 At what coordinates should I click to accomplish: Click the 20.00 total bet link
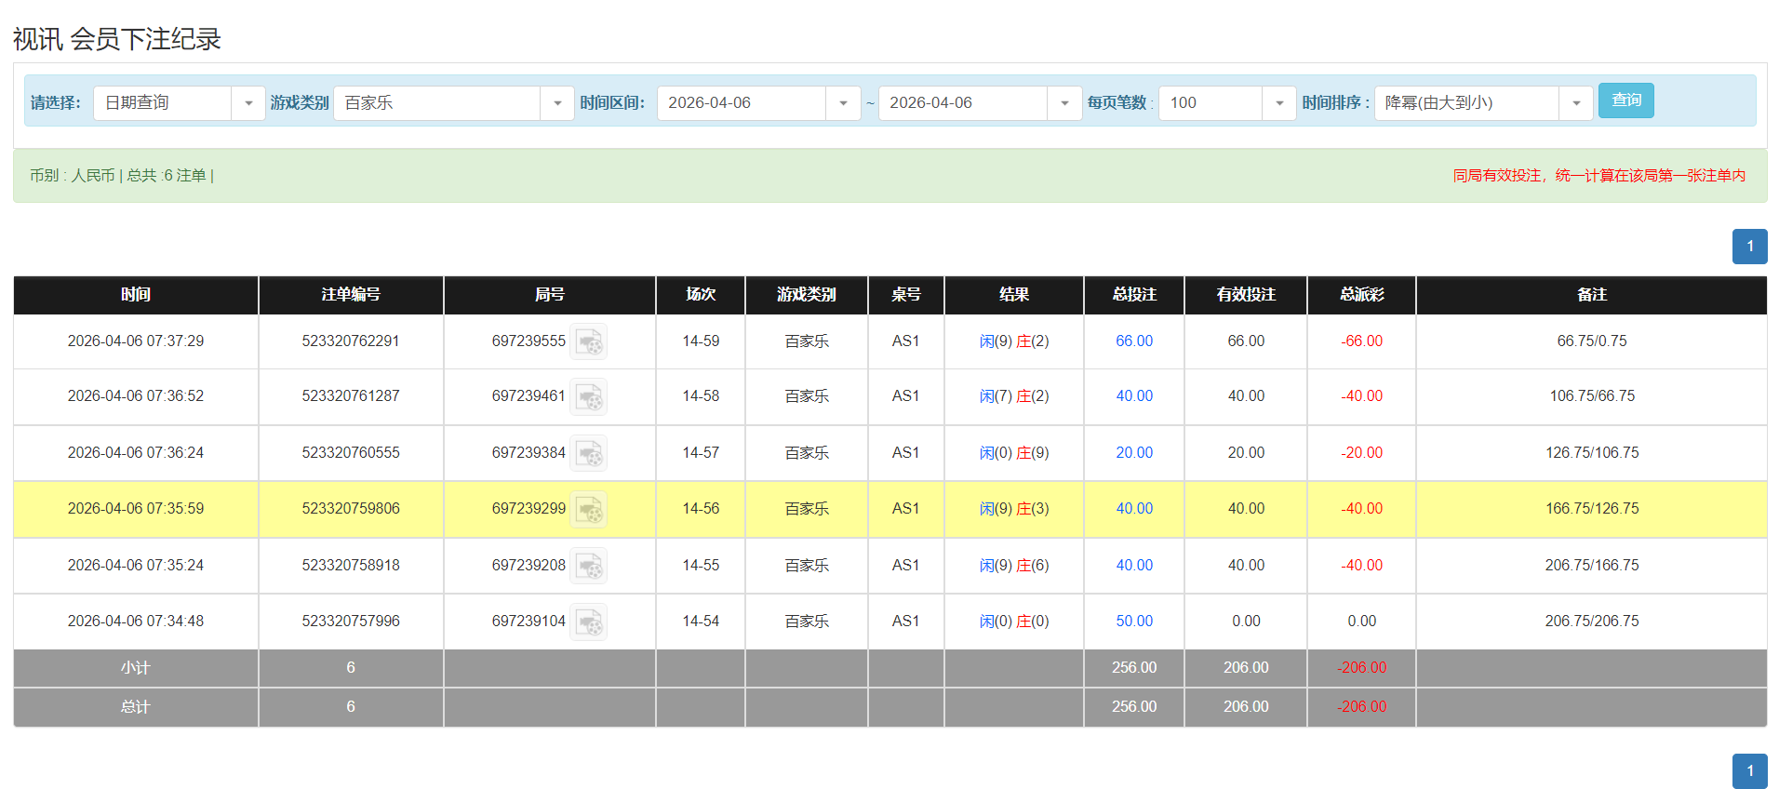click(1133, 453)
